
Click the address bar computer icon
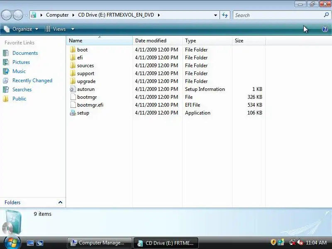(x=34, y=15)
